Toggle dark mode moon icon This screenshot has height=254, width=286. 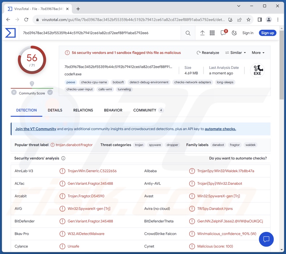point(234,33)
